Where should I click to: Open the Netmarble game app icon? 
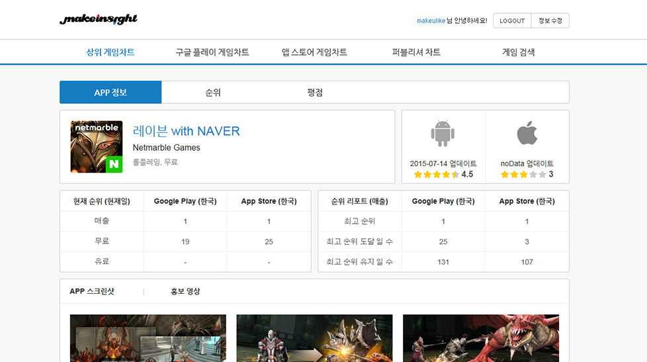pyautogui.click(x=97, y=146)
